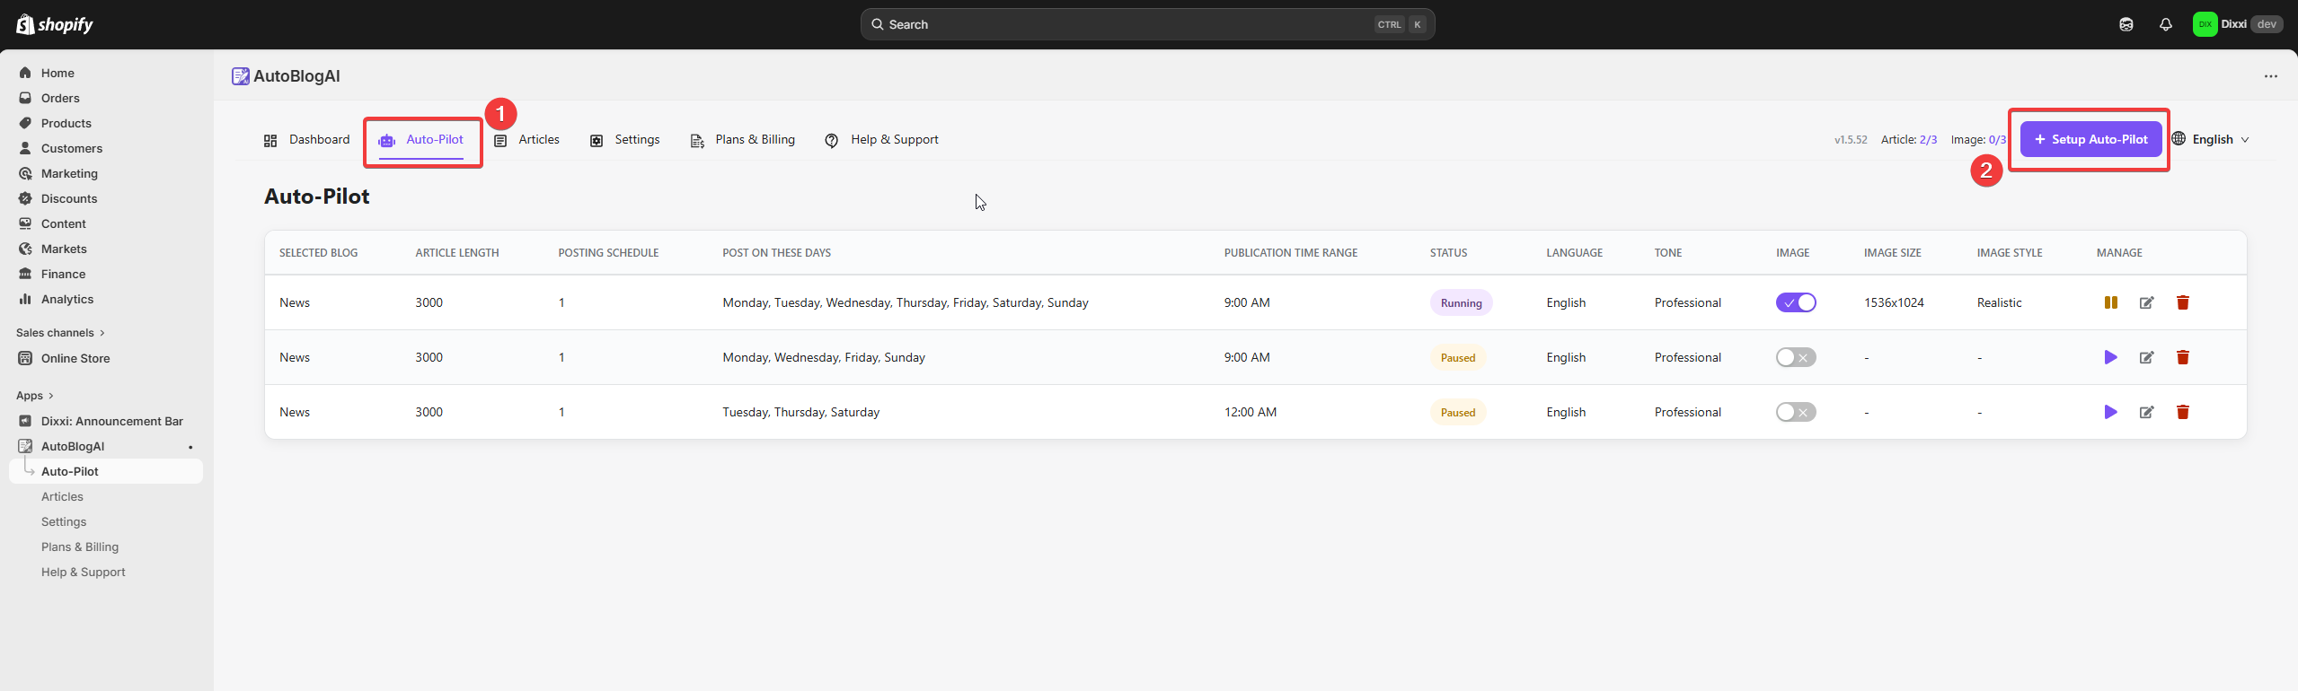Click the 1536x1024 image size cell
Image resolution: width=2298 pixels, height=691 pixels.
pyautogui.click(x=1894, y=302)
